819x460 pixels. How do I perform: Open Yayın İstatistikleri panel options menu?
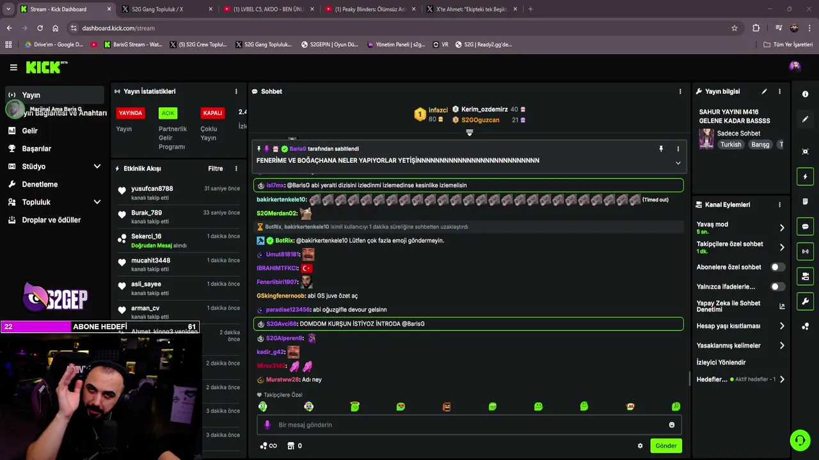236,91
